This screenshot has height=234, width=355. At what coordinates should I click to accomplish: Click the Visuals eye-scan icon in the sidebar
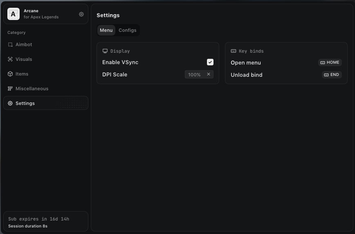point(10,59)
